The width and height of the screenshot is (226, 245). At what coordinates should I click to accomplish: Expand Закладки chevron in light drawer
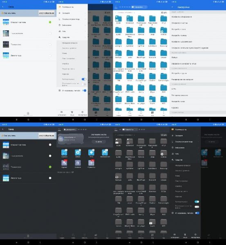[85, 13]
